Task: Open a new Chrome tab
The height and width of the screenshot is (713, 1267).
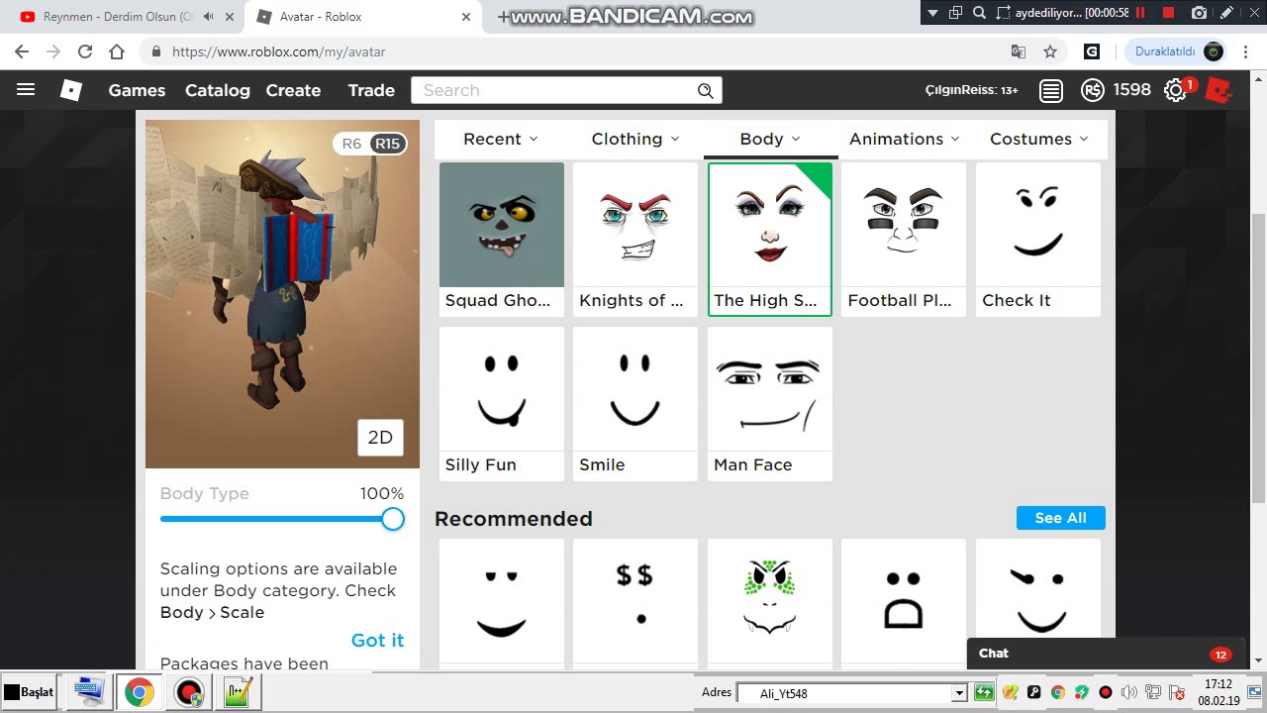Action: [504, 17]
